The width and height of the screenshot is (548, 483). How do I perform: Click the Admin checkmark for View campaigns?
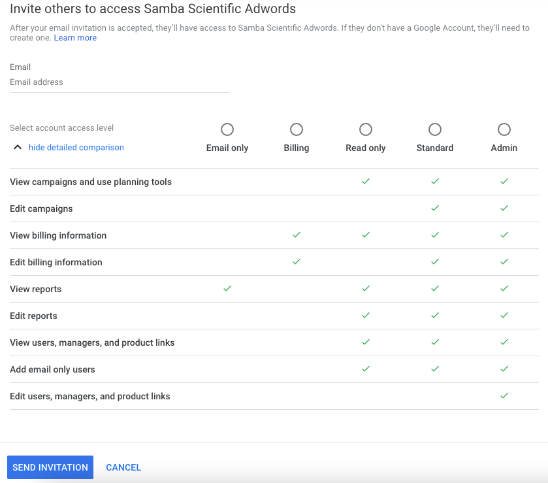coord(504,181)
